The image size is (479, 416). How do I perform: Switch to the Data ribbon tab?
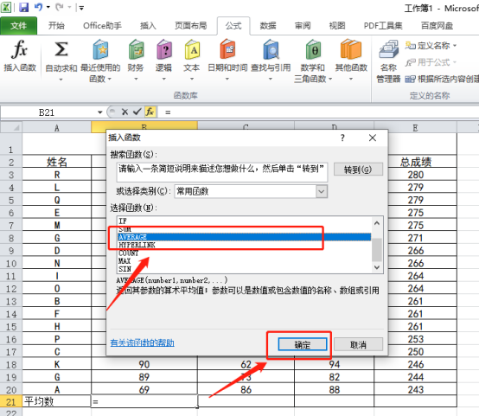[268, 26]
